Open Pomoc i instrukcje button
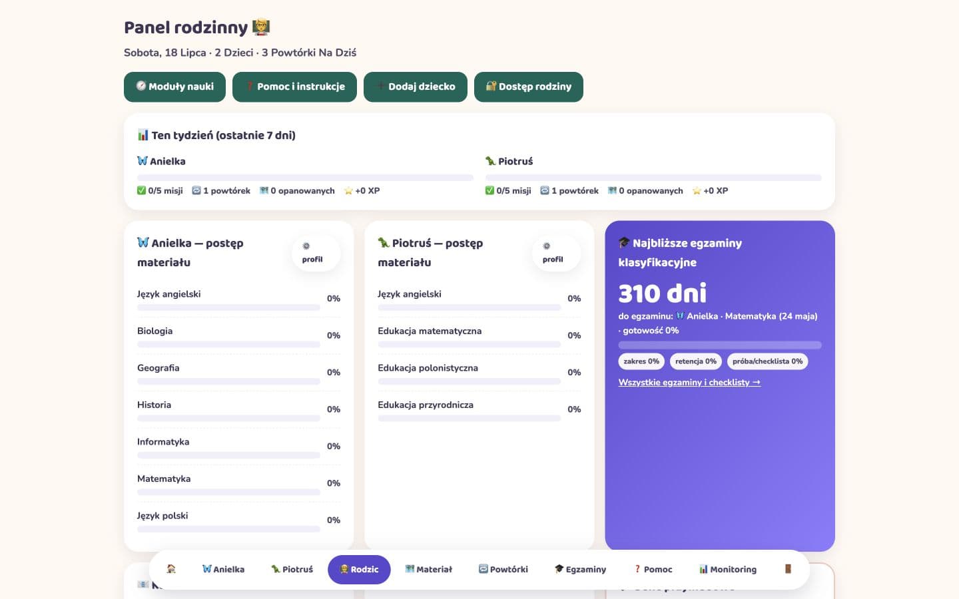Viewport: 959px width, 599px height. pos(294,87)
